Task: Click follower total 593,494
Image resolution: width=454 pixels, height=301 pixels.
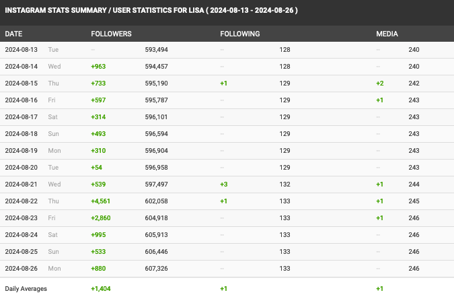Action: pyautogui.click(x=156, y=50)
